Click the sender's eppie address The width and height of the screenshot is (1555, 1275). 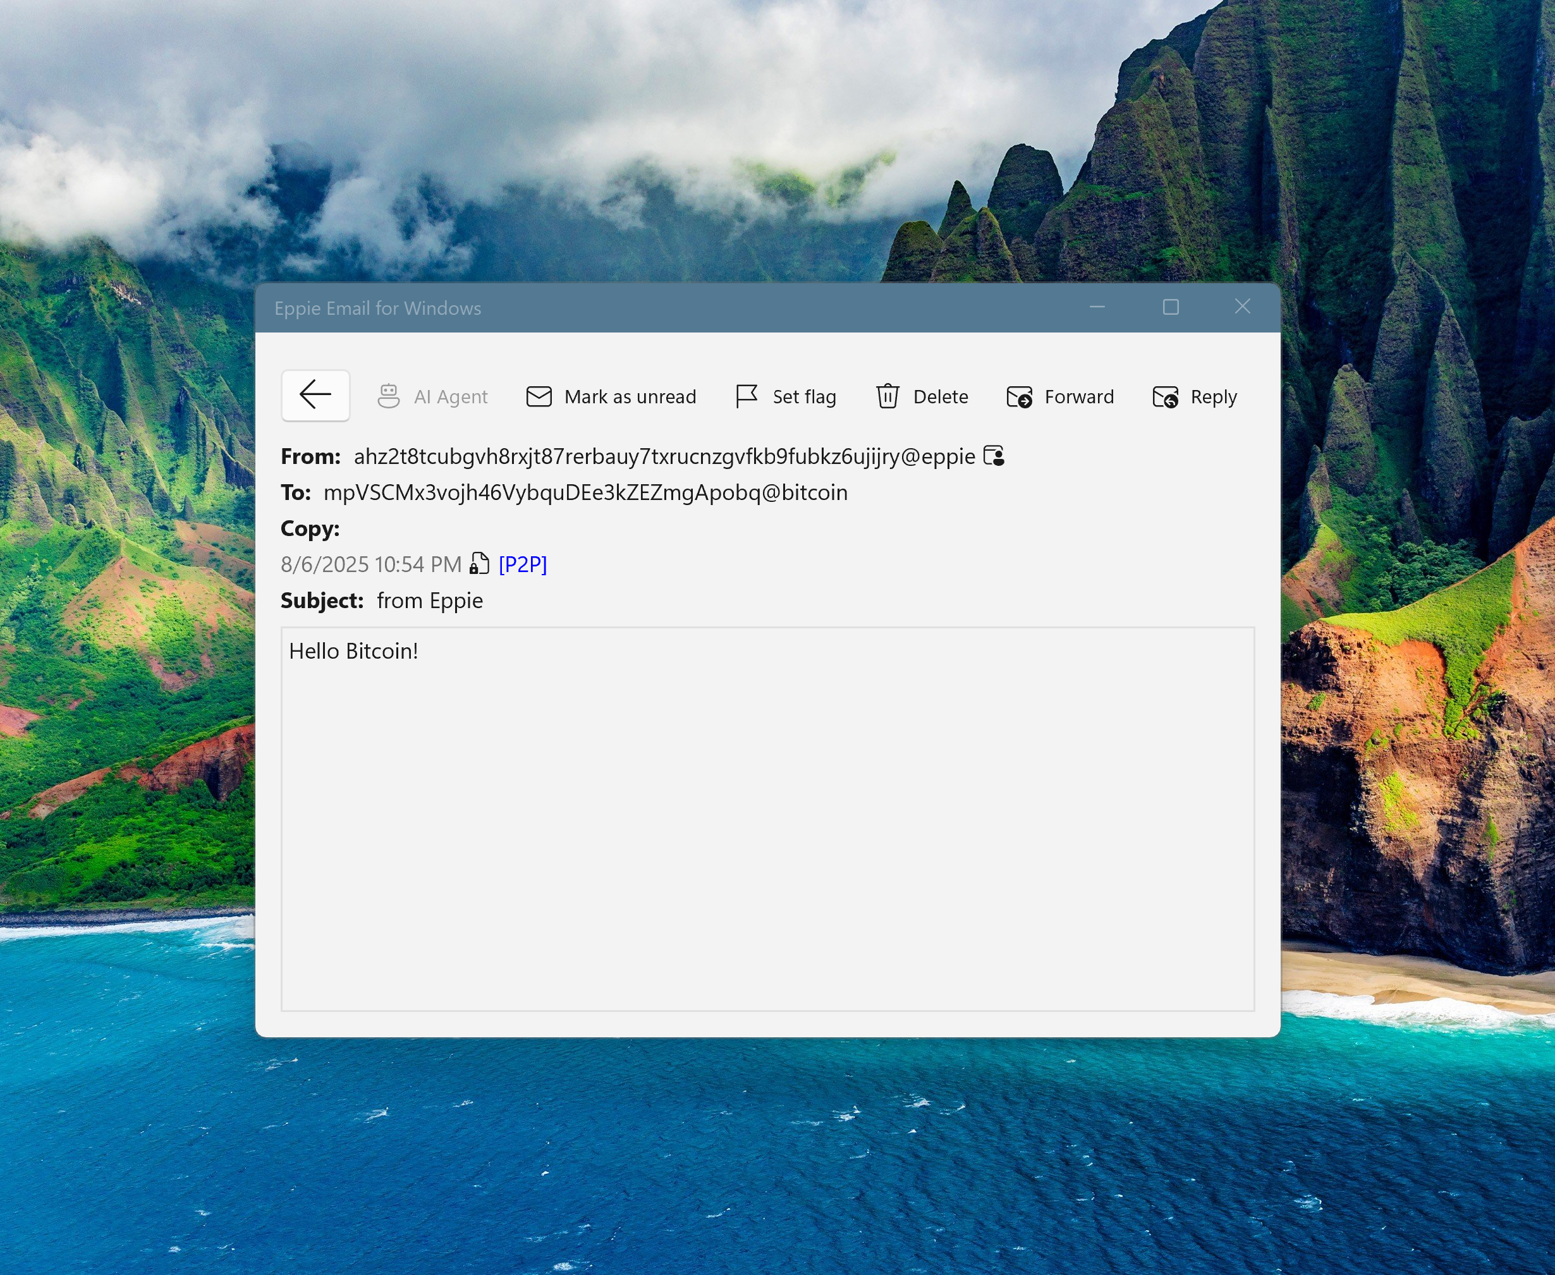tap(664, 456)
